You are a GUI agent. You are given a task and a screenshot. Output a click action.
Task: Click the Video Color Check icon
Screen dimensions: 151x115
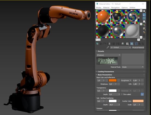144,25
